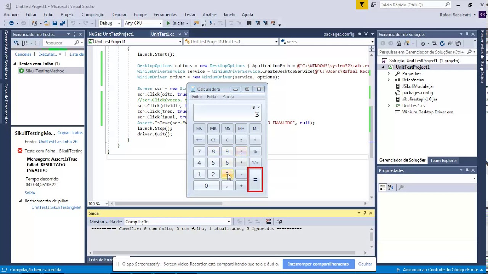Expand the Referências node in Solution Explorer
The image size is (488, 274).
[388, 80]
